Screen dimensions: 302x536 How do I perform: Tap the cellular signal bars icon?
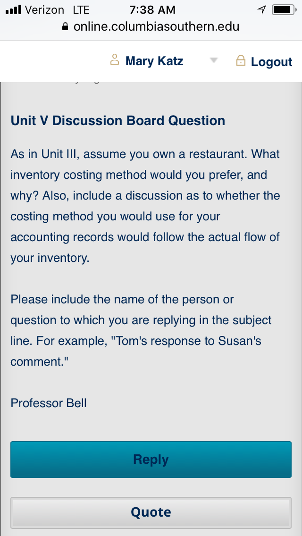click(x=14, y=9)
